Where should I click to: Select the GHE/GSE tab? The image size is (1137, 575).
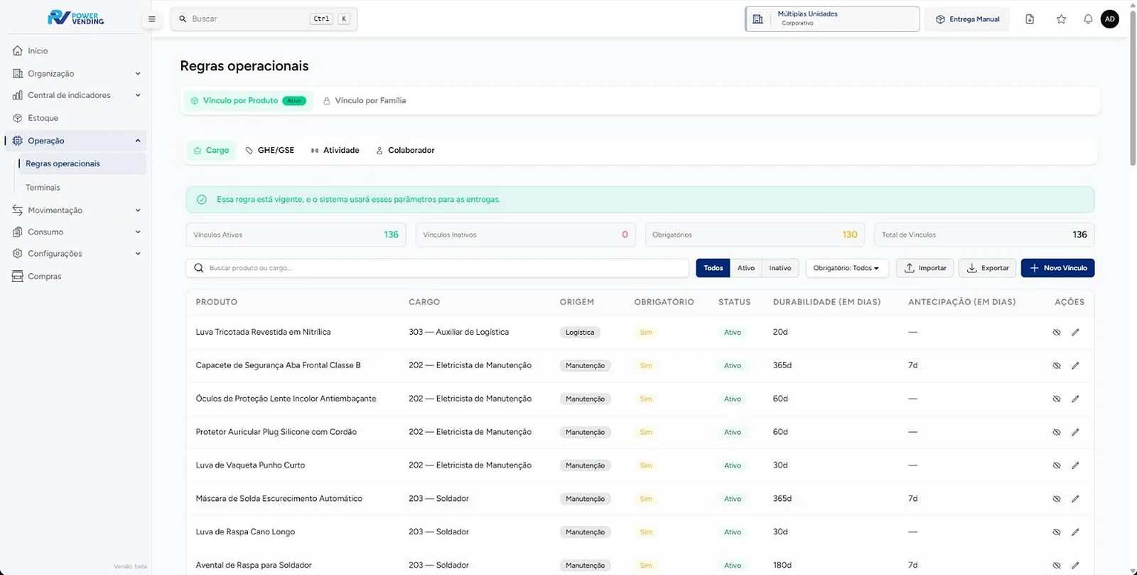coord(270,151)
